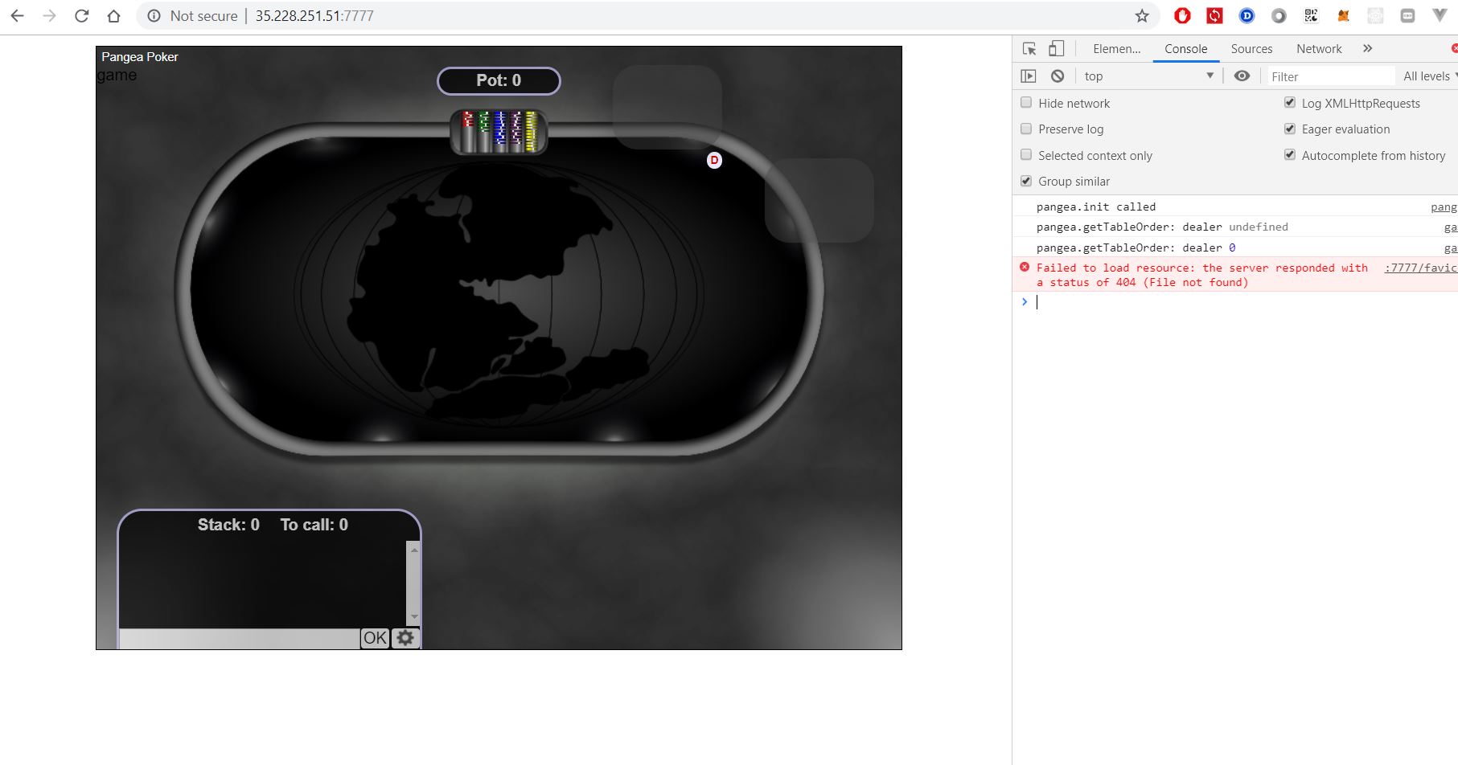Open the blue D extension icon

point(1246,16)
